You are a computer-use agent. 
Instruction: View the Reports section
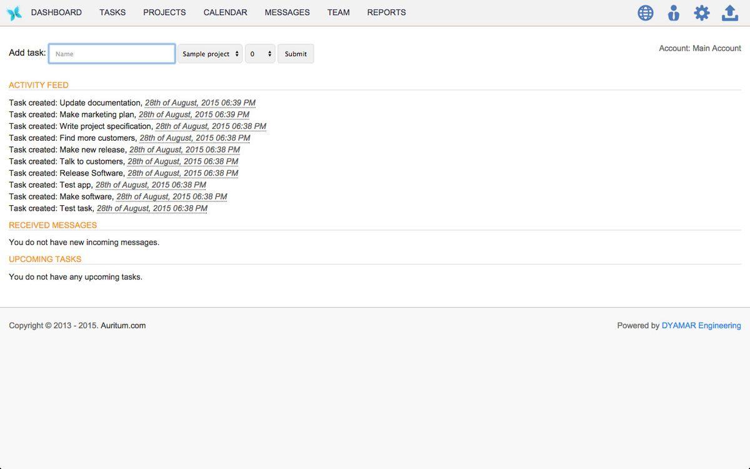[x=386, y=13]
